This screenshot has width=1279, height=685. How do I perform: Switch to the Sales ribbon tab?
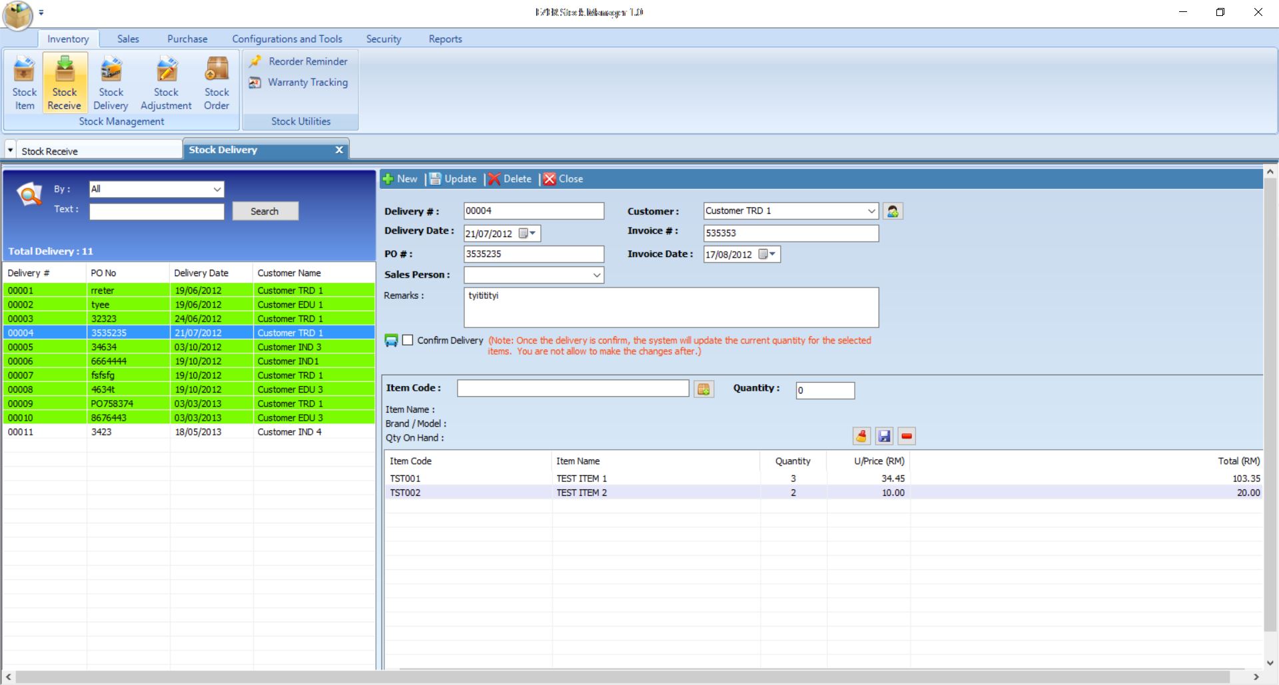point(128,39)
